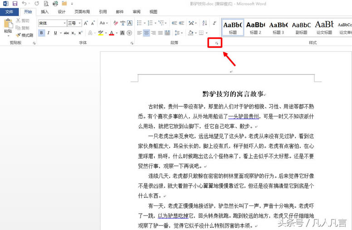352x230 pixels.
Task: Toggle Bold formatting off
Action: click(x=42, y=33)
